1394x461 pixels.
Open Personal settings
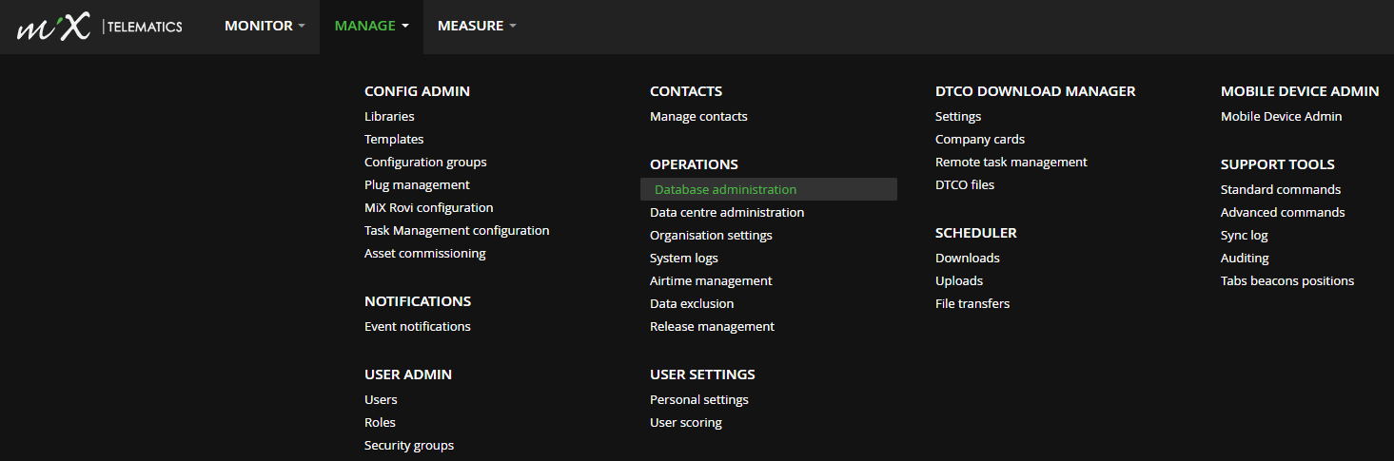699,400
